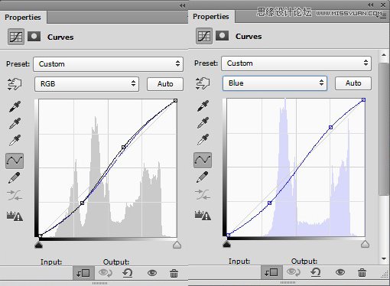This screenshot has height=286, width=390.
Task: Click Curves adjustment icon in left panel
Action: [16, 37]
